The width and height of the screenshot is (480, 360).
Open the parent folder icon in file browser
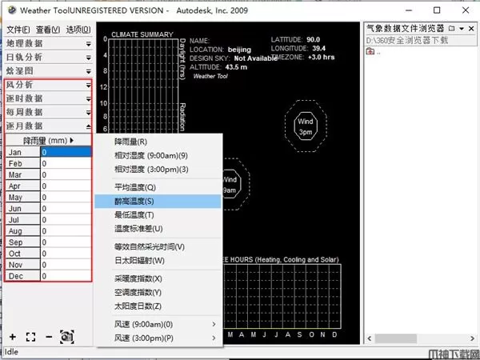click(x=371, y=51)
